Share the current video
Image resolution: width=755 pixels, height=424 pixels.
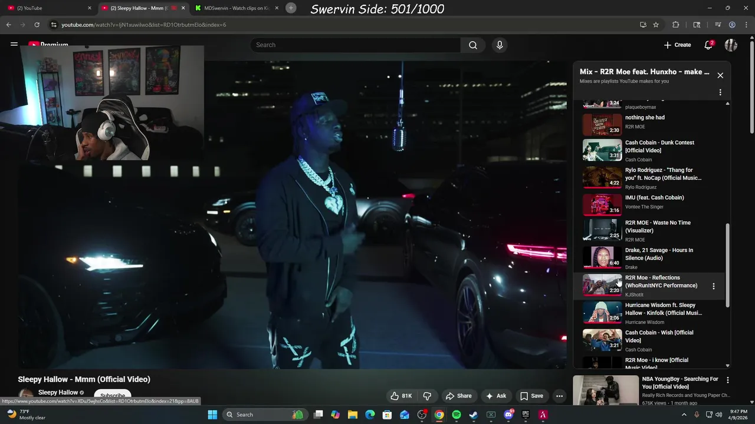pyautogui.click(x=459, y=396)
